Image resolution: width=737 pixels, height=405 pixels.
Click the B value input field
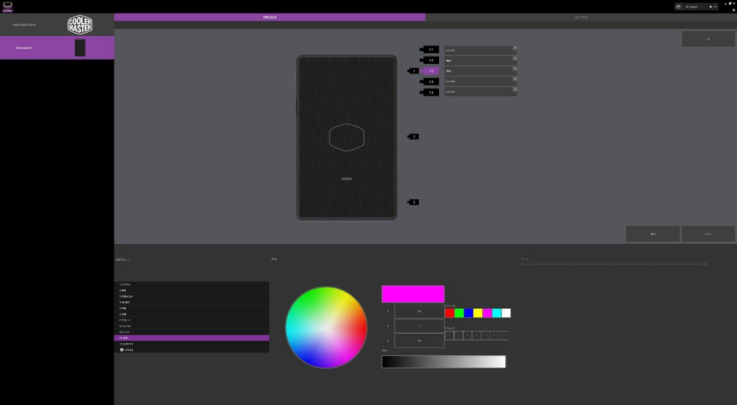click(420, 341)
